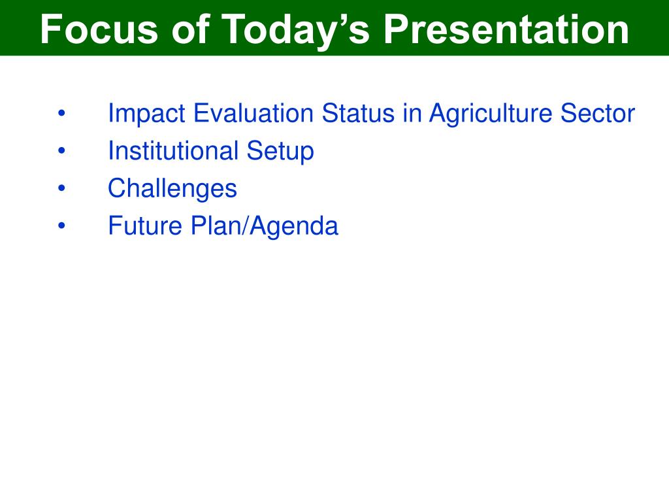Click the 'Challenges' bullet text
The height and width of the screenshot is (502, 669).
pyautogui.click(x=172, y=189)
